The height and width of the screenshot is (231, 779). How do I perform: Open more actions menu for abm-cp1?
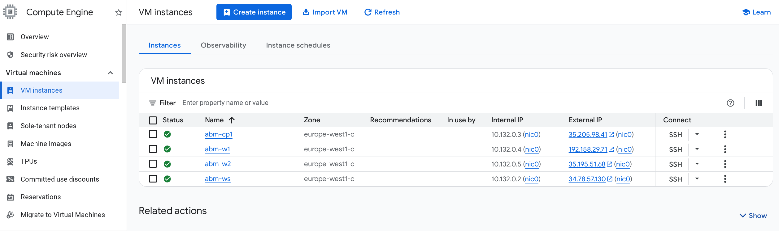(x=725, y=134)
